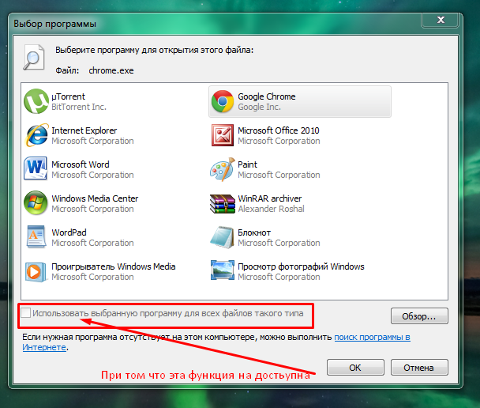
Task: Choose the Microsoft Word icon
Action: coord(36,168)
